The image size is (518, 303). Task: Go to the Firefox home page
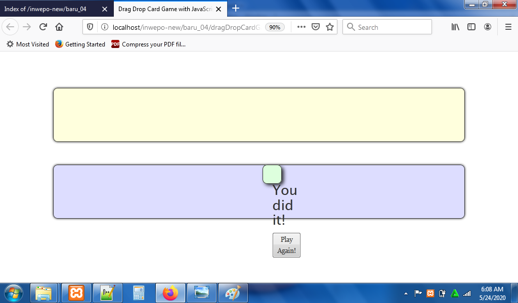point(59,27)
